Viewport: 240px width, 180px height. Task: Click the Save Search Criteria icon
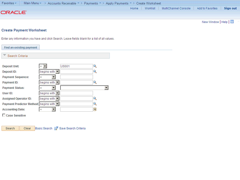(x=56, y=128)
